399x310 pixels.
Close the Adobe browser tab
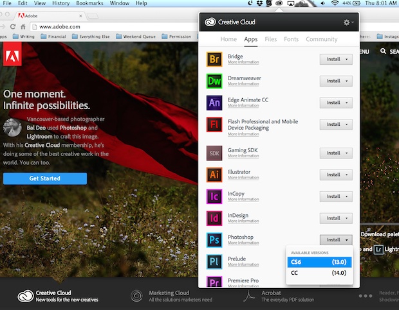point(80,16)
